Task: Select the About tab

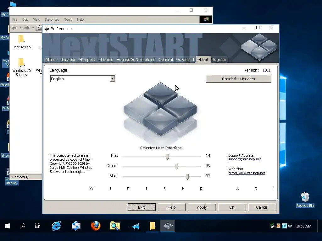Action: [203, 59]
